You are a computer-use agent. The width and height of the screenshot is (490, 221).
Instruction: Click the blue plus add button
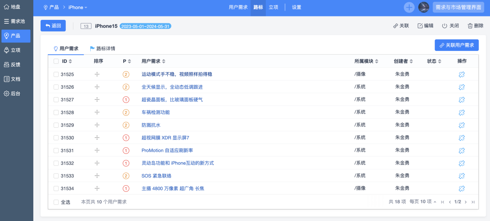click(x=409, y=7)
